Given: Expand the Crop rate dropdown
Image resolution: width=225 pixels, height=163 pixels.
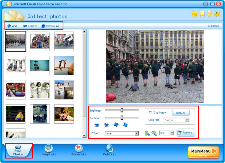Looking at the screenshot, I should click(x=187, y=120).
